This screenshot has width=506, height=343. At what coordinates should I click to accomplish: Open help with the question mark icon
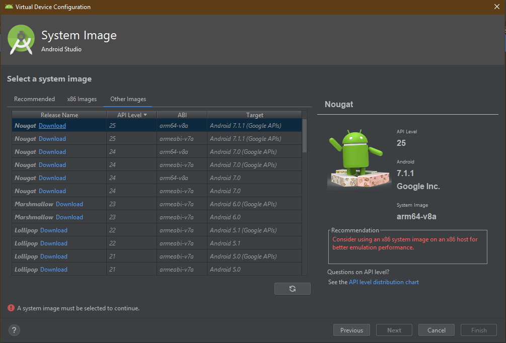14,330
